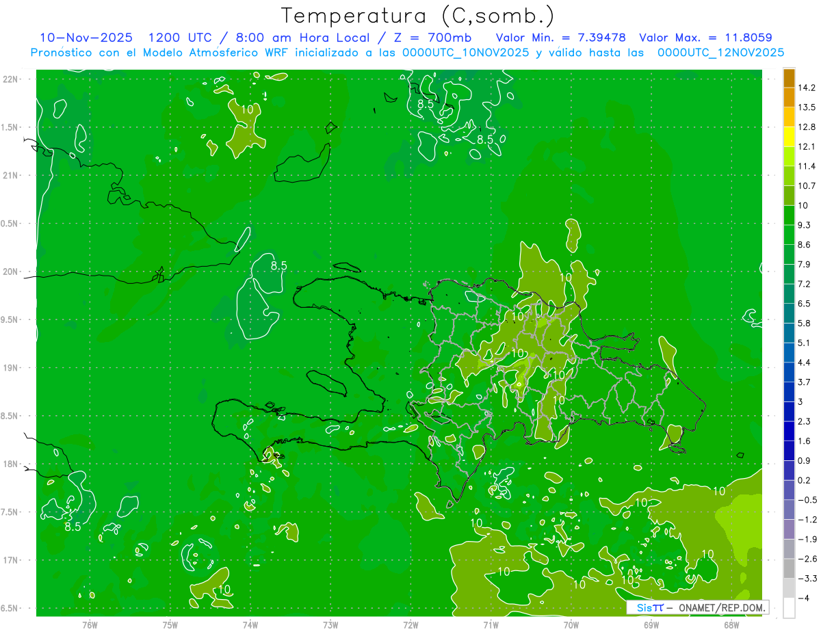Click the '12.8' colorbar value
Image resolution: width=821 pixels, height=634 pixels.
[807, 127]
